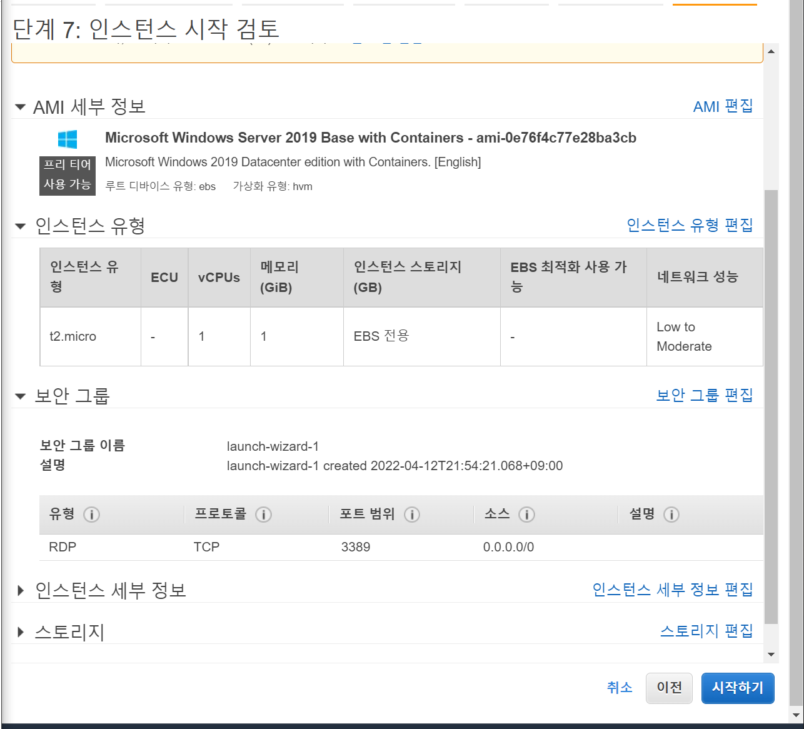
Task: Click the AMI title Microsoft Windows Server 2019
Action: click(x=370, y=138)
